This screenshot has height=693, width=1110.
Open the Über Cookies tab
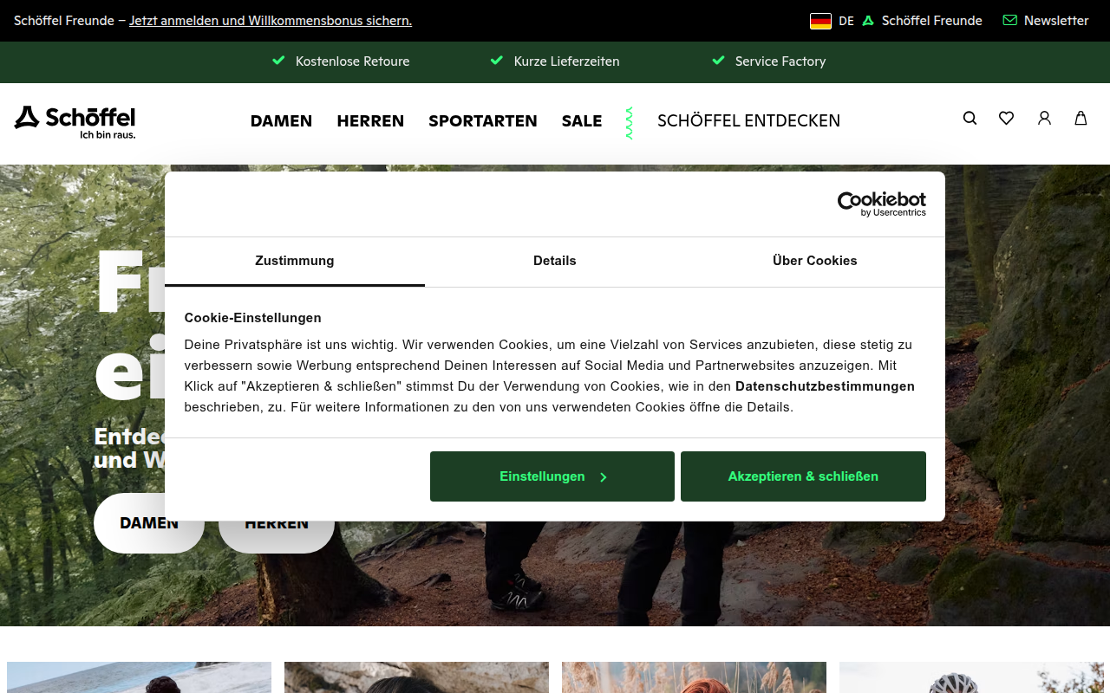[x=815, y=261]
